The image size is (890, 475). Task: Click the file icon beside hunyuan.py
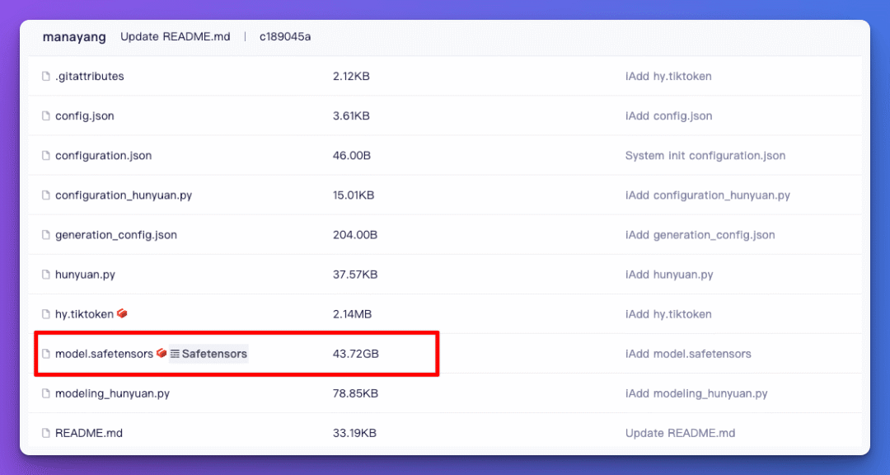(x=46, y=275)
